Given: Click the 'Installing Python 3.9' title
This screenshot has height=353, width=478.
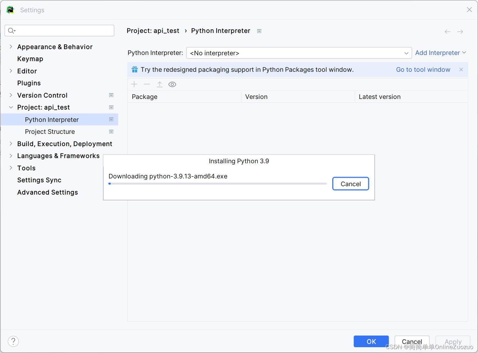Looking at the screenshot, I should (239, 161).
